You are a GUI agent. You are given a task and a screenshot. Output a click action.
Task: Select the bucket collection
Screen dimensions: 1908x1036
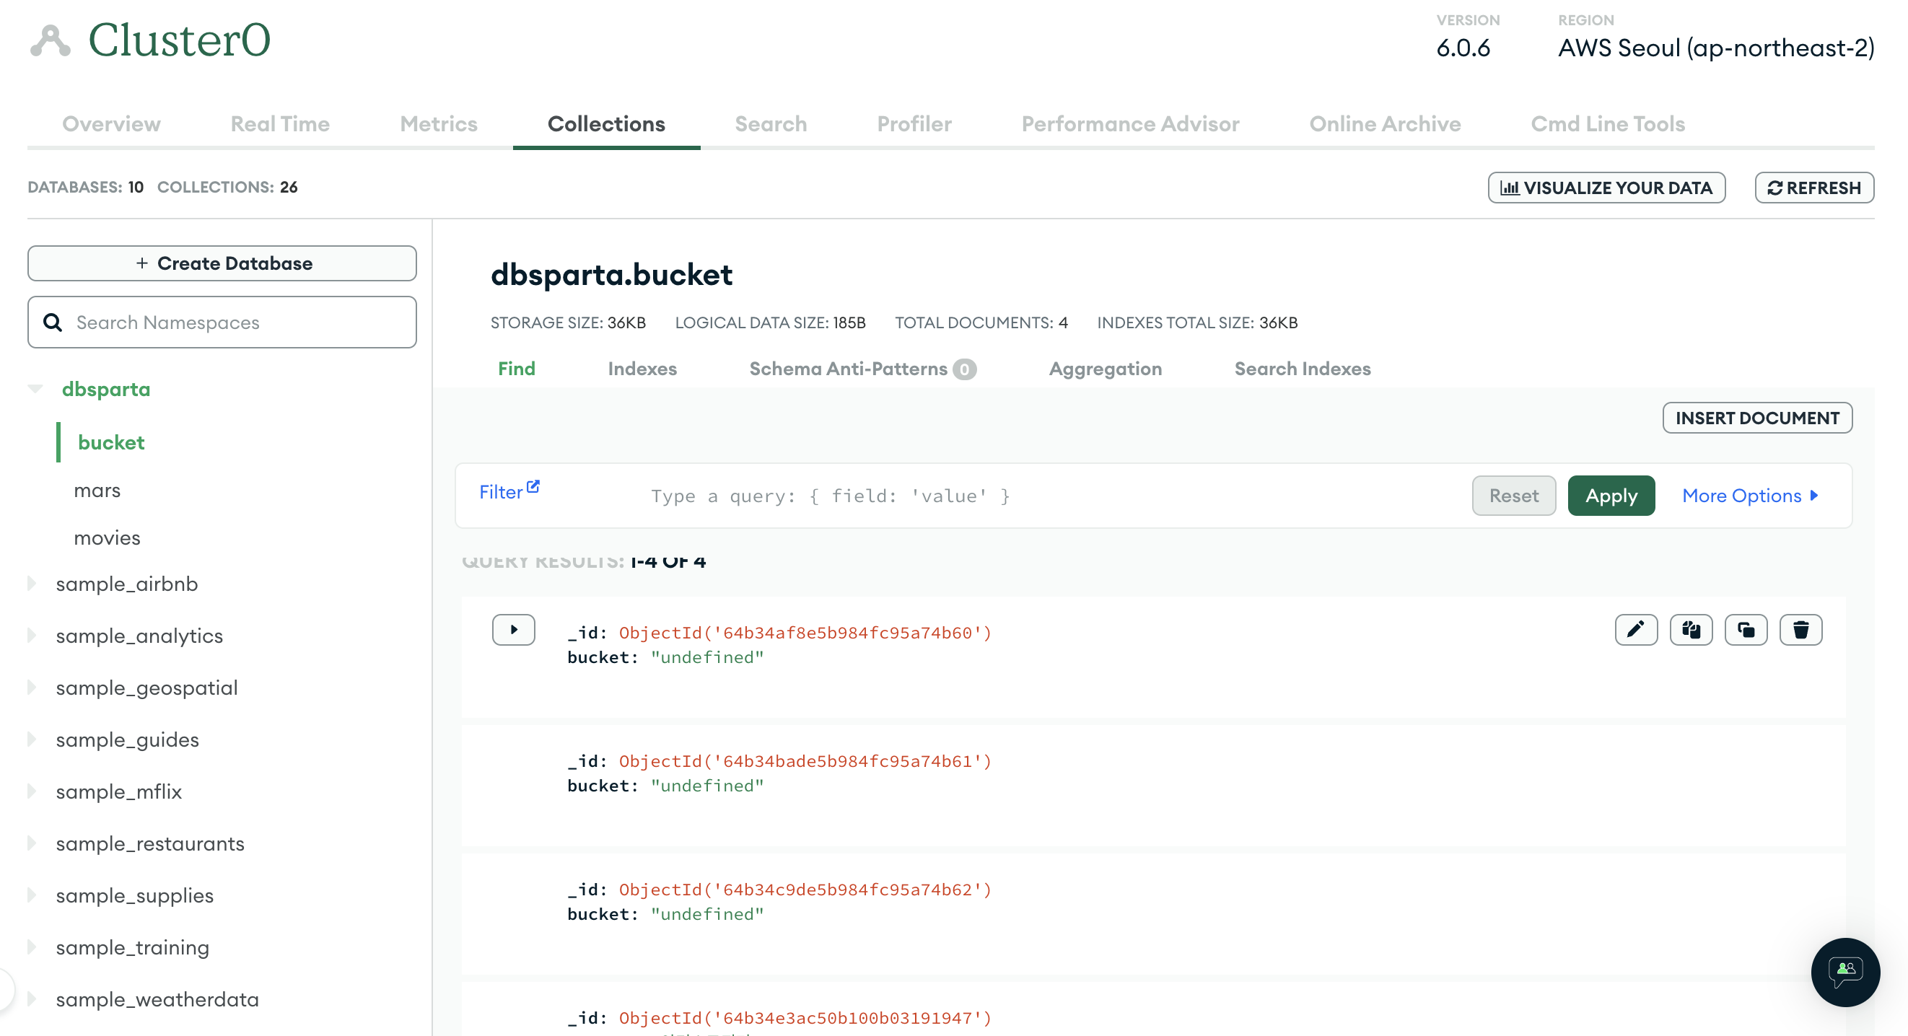point(111,442)
